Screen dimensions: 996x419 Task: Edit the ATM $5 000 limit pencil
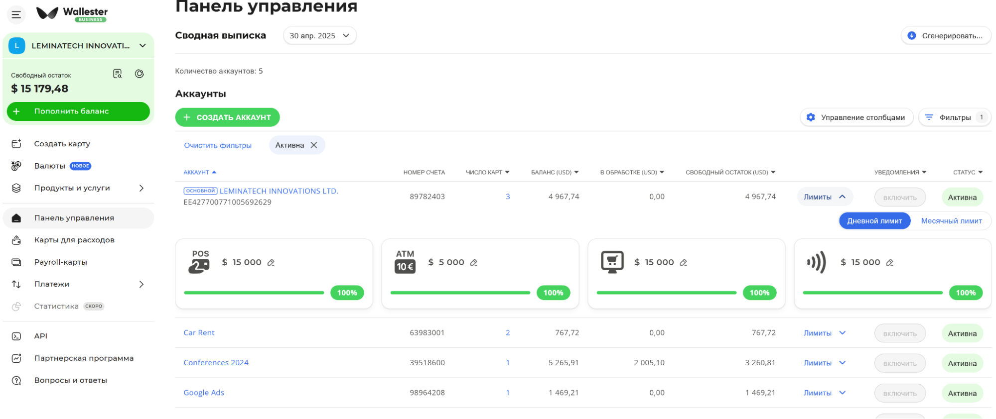pyautogui.click(x=474, y=262)
